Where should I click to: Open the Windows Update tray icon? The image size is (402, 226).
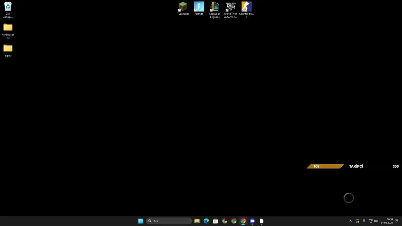pos(357,221)
